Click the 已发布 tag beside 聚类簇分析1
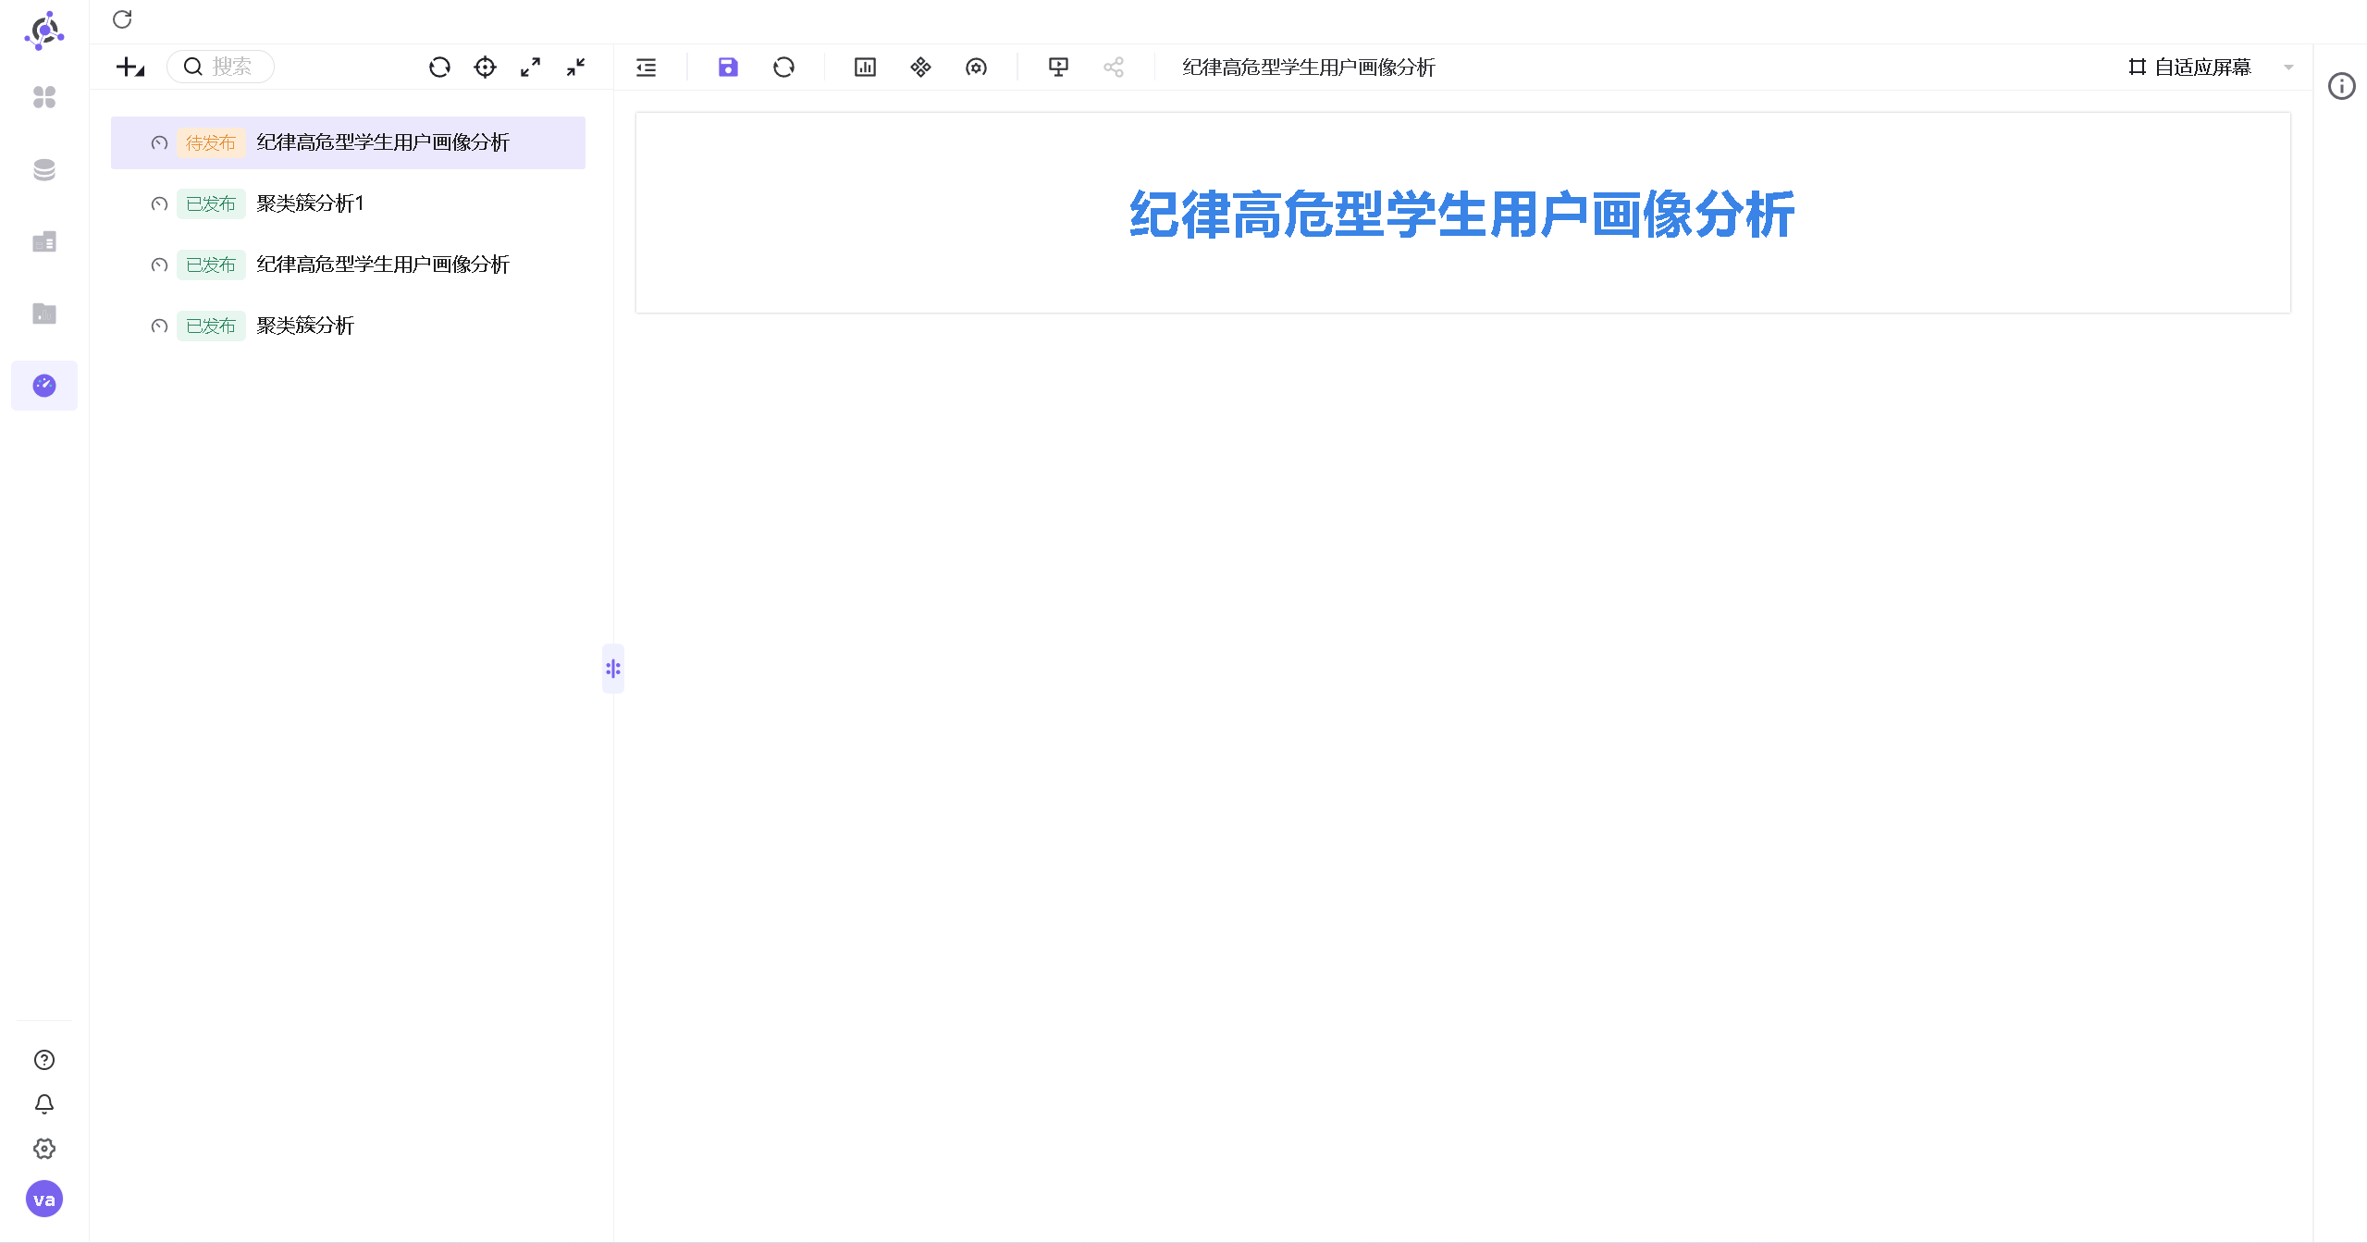2367x1243 pixels. click(x=211, y=203)
